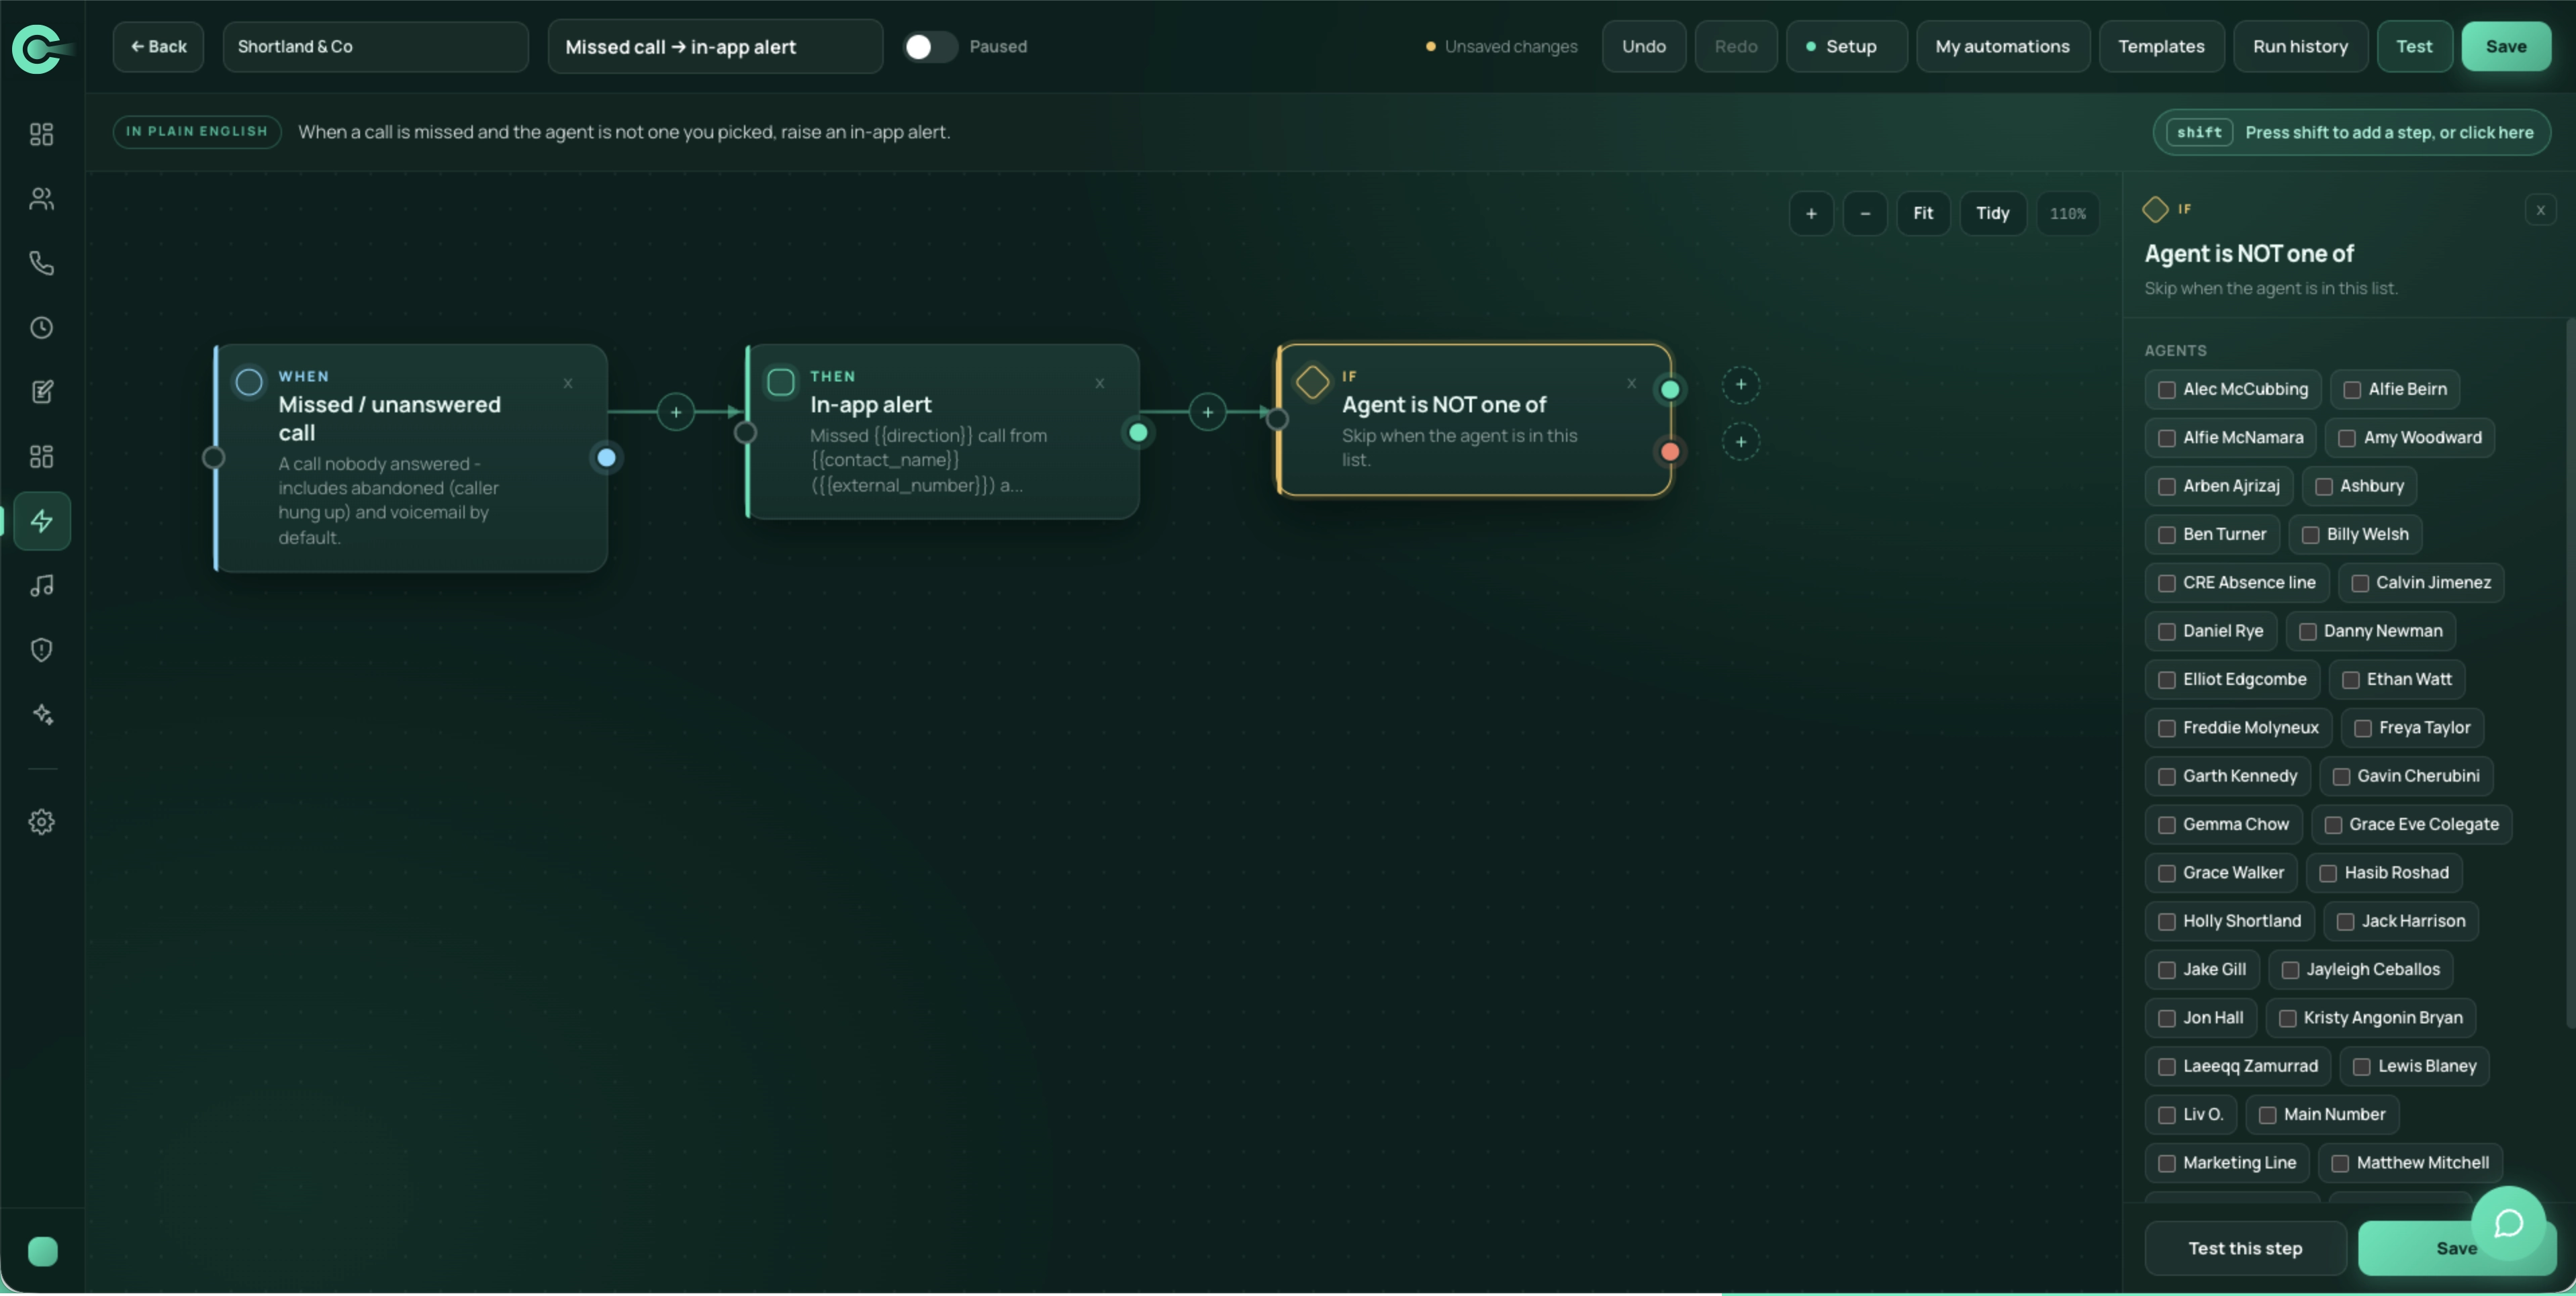2576x1296 pixels.
Task: Save the automation from top bar
Action: [x=2505, y=47]
